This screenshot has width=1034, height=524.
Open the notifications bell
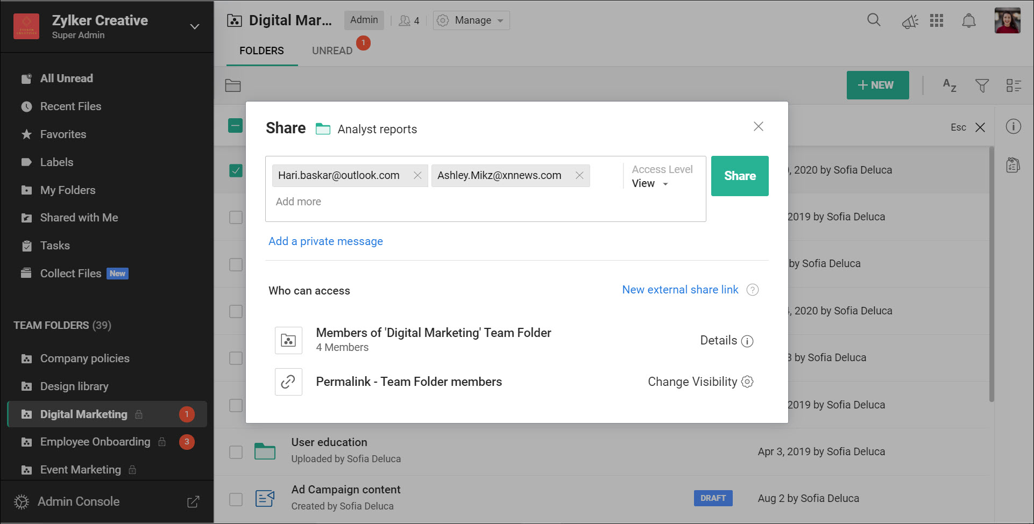(969, 20)
